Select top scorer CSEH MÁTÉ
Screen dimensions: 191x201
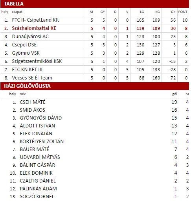(33, 102)
